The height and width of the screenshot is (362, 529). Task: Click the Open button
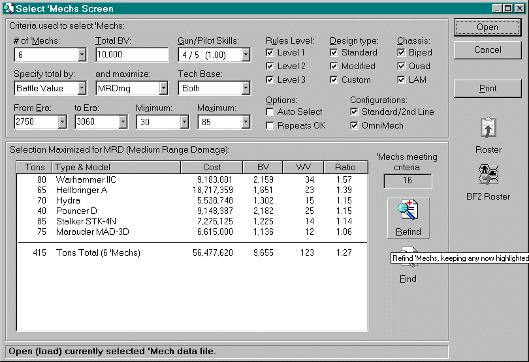487,27
